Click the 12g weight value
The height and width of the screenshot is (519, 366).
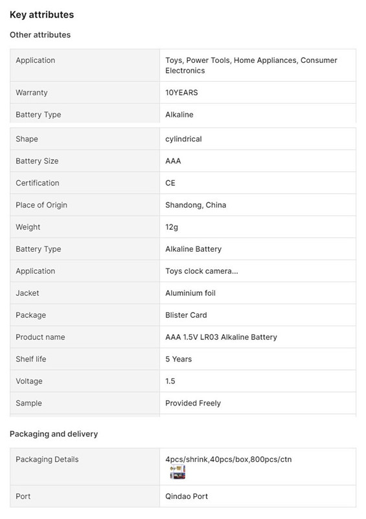click(x=172, y=227)
